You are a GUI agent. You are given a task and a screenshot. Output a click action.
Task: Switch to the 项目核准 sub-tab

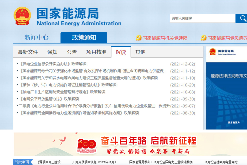tap(96, 52)
